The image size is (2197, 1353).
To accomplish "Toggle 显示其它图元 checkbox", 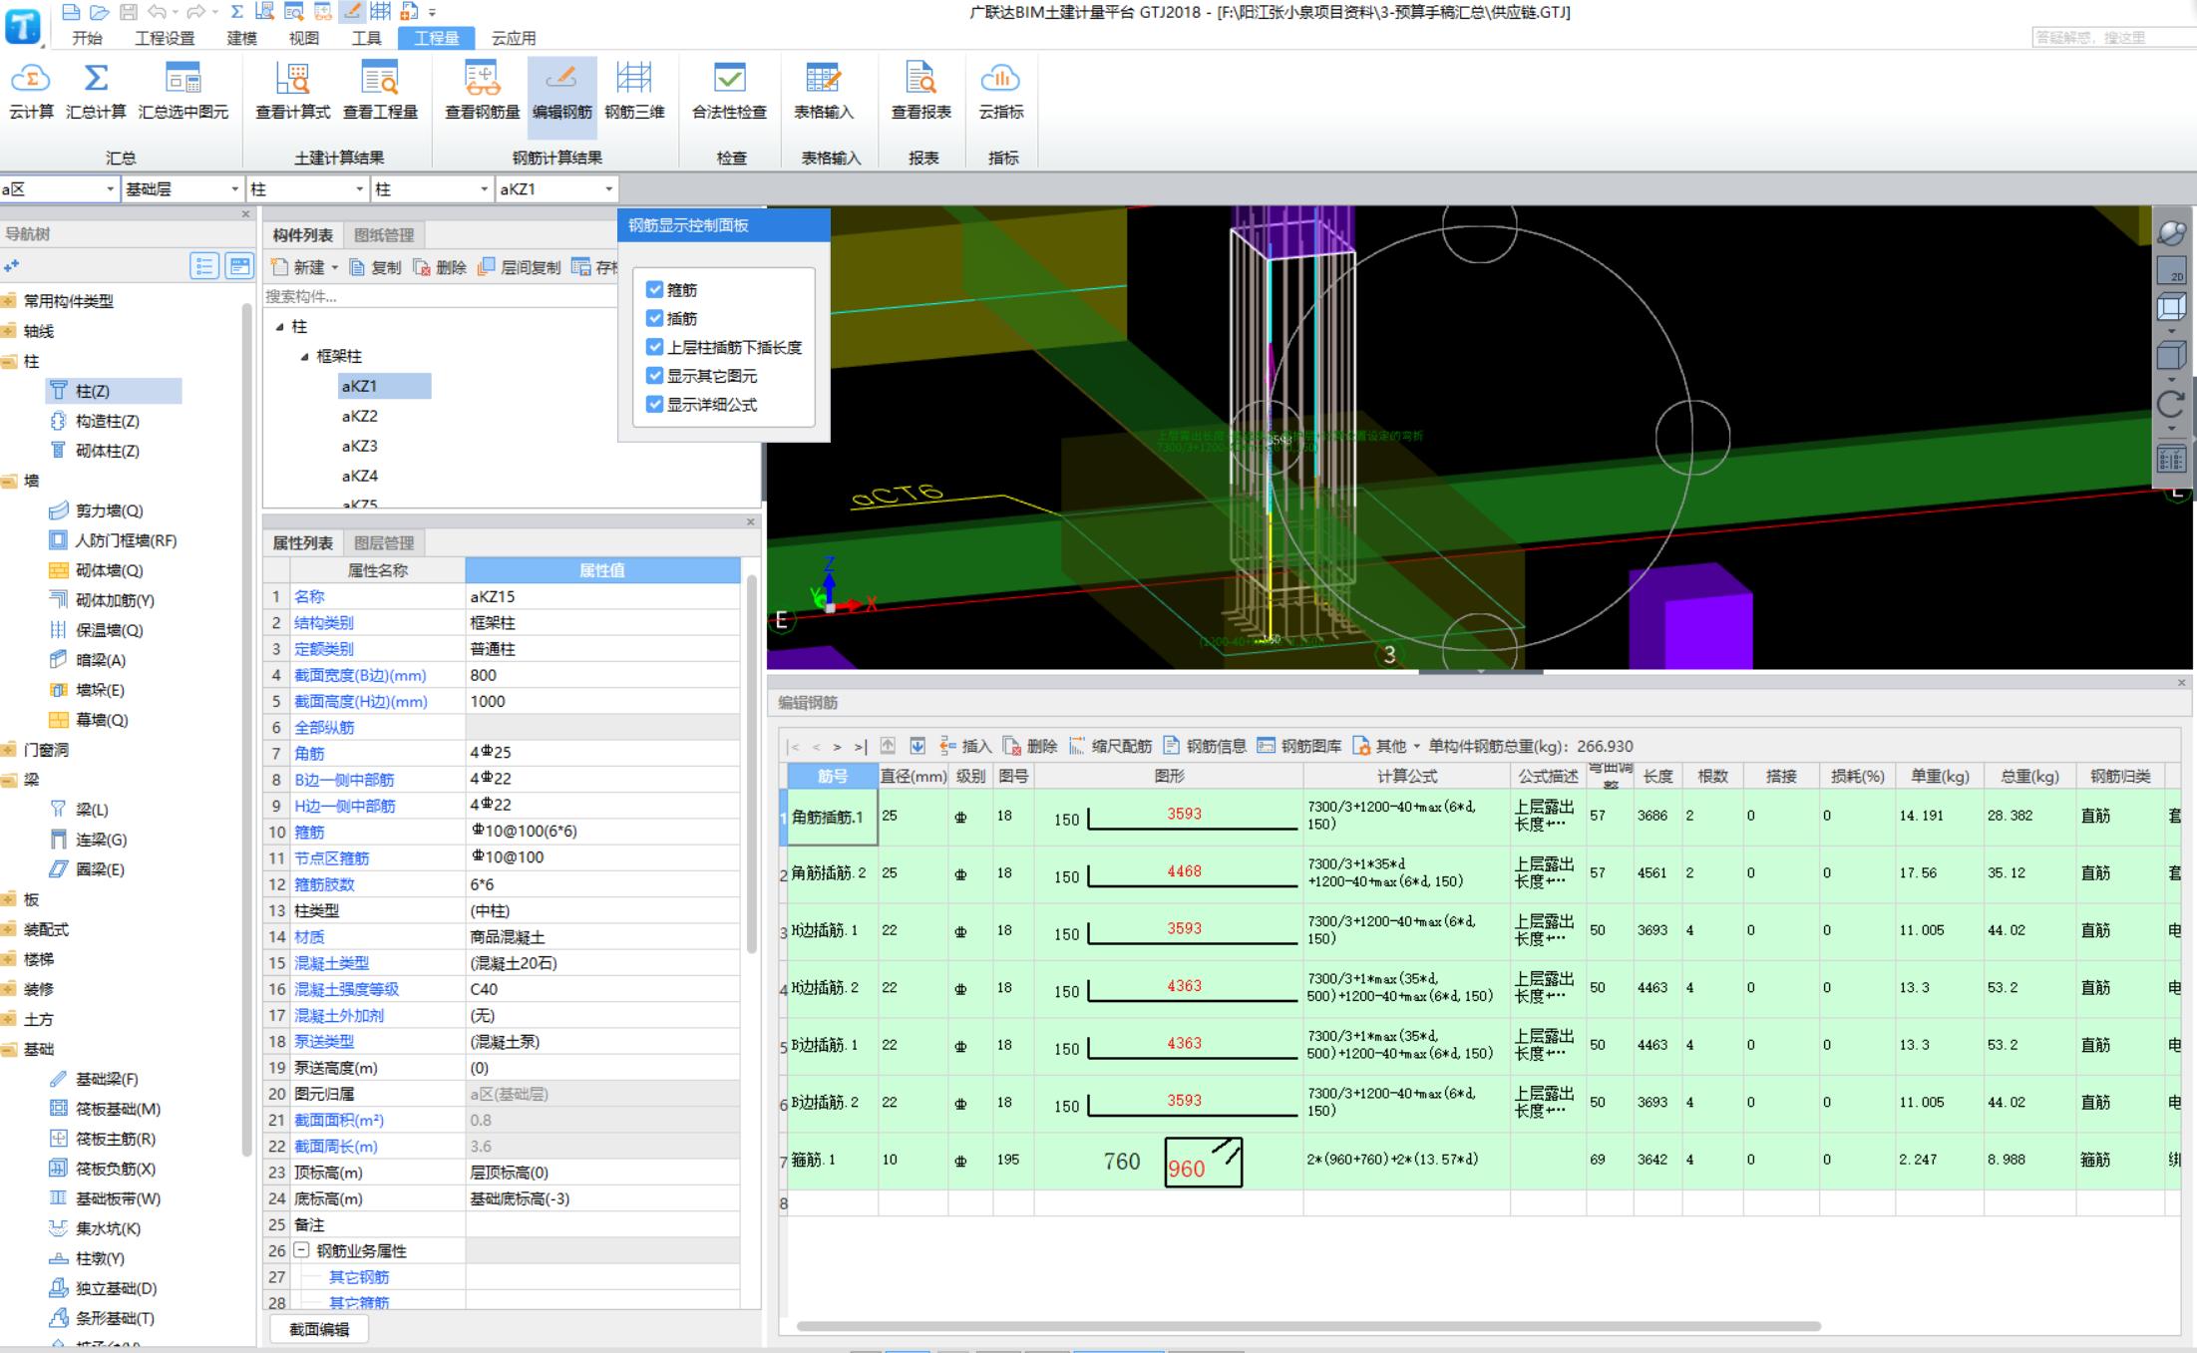I will (x=654, y=376).
